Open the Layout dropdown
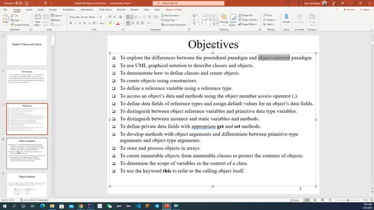Image resolution: width=374 pixels, height=210 pixels. pyautogui.click(x=57, y=16)
